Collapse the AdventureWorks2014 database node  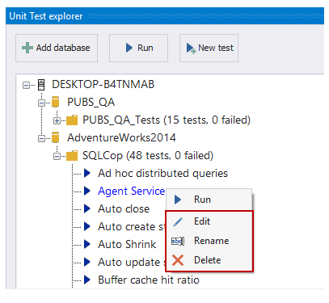(x=41, y=139)
